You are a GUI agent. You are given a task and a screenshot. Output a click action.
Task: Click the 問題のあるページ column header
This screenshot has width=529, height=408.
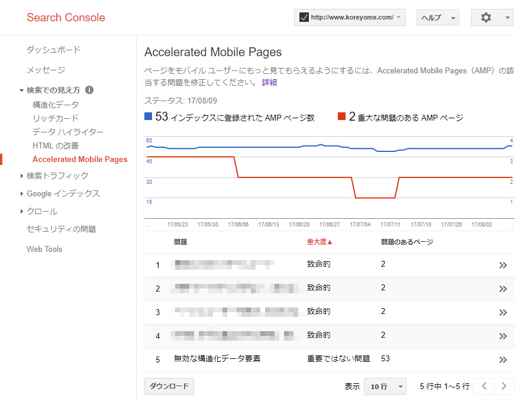point(407,242)
